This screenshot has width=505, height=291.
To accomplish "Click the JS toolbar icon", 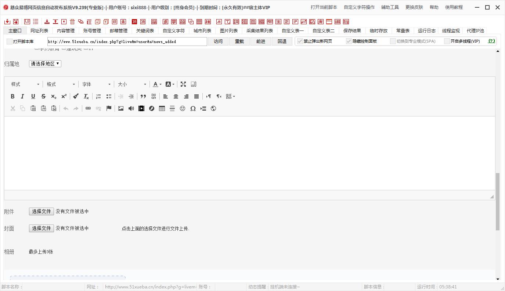I will (x=219, y=22).
